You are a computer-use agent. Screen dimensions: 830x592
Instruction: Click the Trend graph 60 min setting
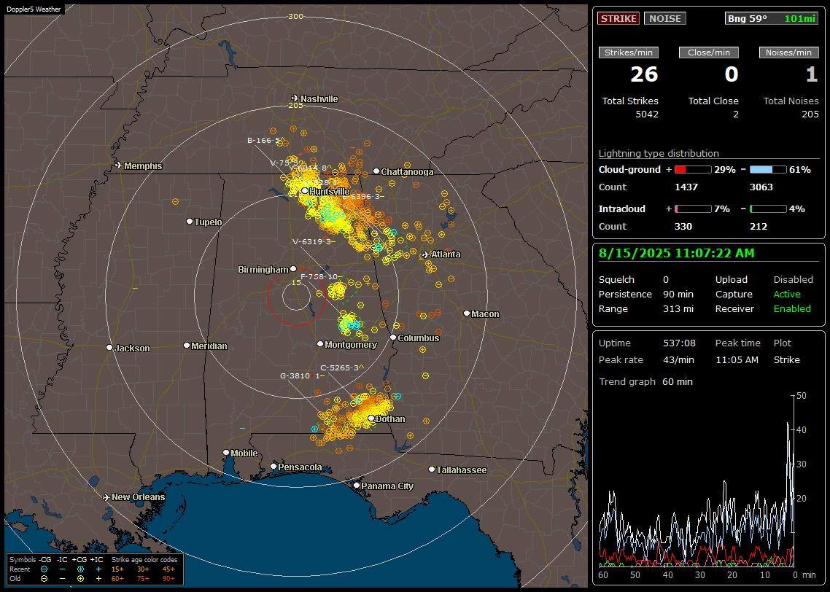677,382
